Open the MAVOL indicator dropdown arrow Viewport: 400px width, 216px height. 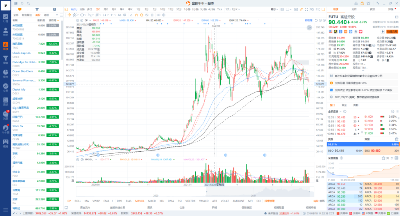tap(96, 159)
